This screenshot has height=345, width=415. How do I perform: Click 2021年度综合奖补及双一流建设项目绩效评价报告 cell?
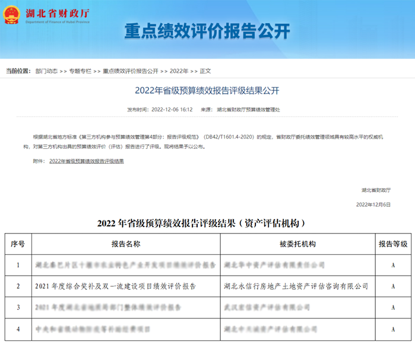coord(126,286)
